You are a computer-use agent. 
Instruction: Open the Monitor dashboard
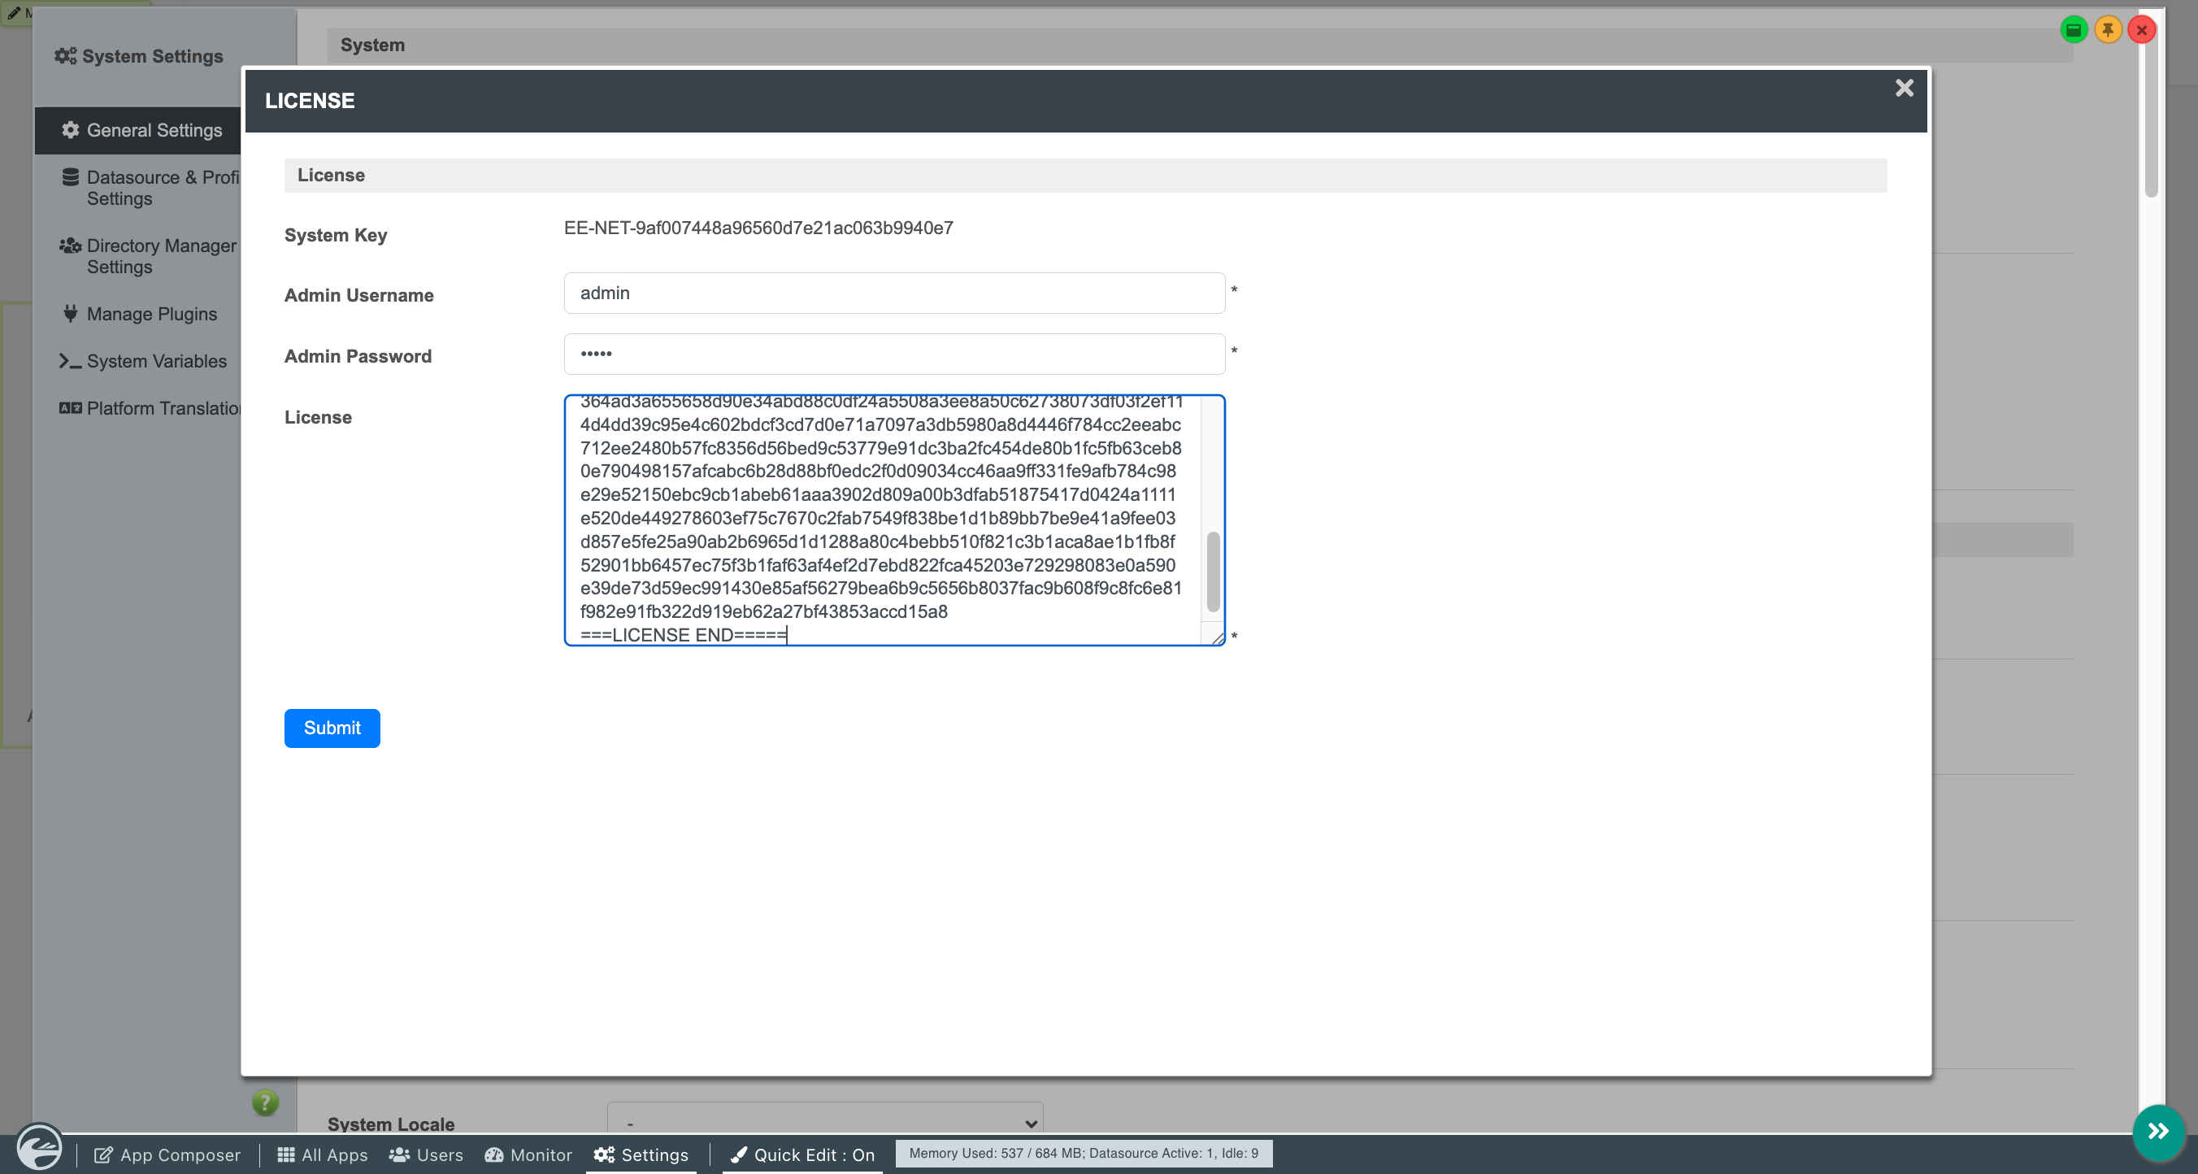[x=528, y=1154]
